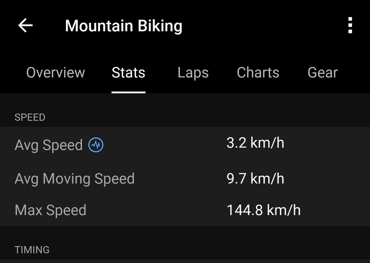370x263 pixels.
Task: Click the Mountain Biking title
Action: point(123,26)
